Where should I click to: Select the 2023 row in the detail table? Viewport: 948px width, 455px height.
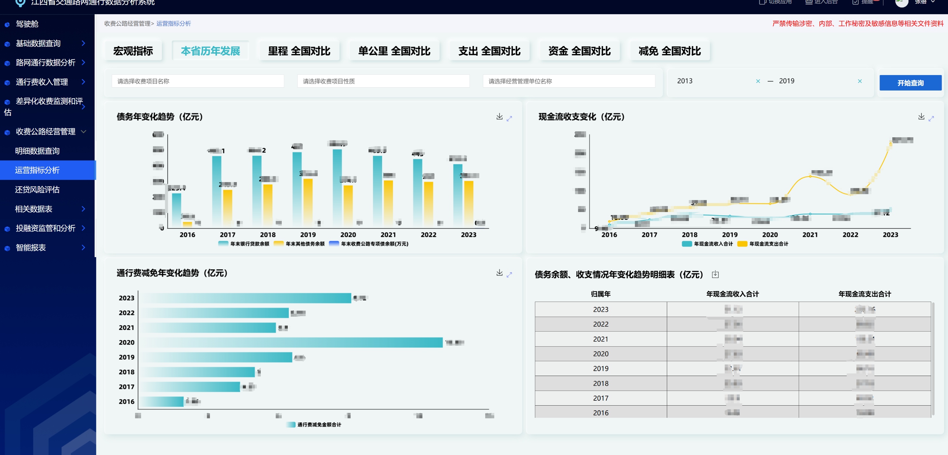pyautogui.click(x=733, y=309)
